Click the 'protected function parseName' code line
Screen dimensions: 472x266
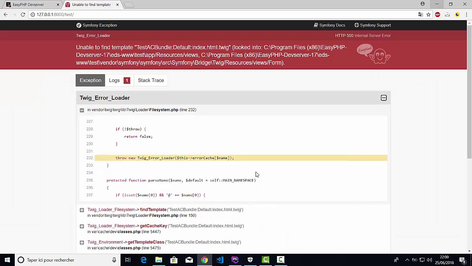[181, 180]
